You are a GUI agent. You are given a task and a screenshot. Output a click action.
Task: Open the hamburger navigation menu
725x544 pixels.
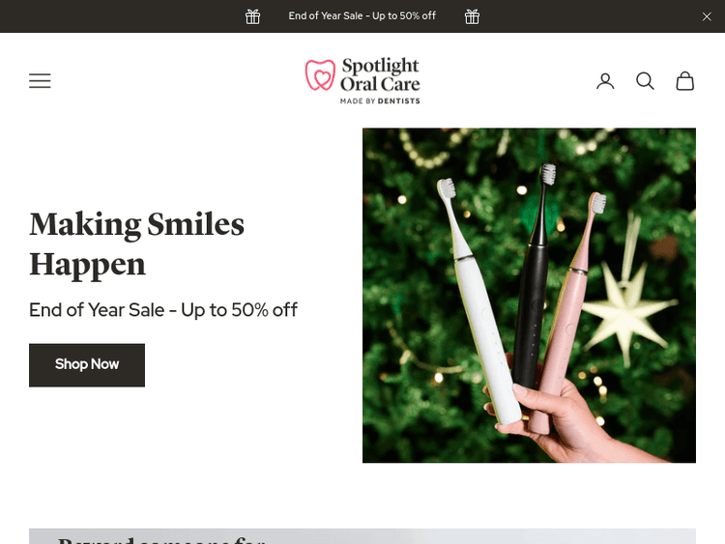(x=40, y=81)
